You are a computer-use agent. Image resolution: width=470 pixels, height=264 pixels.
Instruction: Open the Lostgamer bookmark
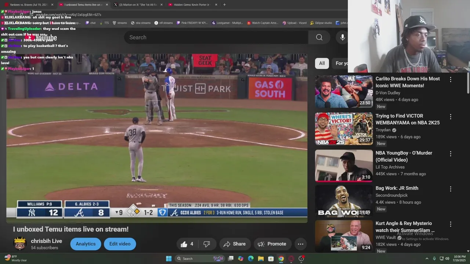[227, 23]
